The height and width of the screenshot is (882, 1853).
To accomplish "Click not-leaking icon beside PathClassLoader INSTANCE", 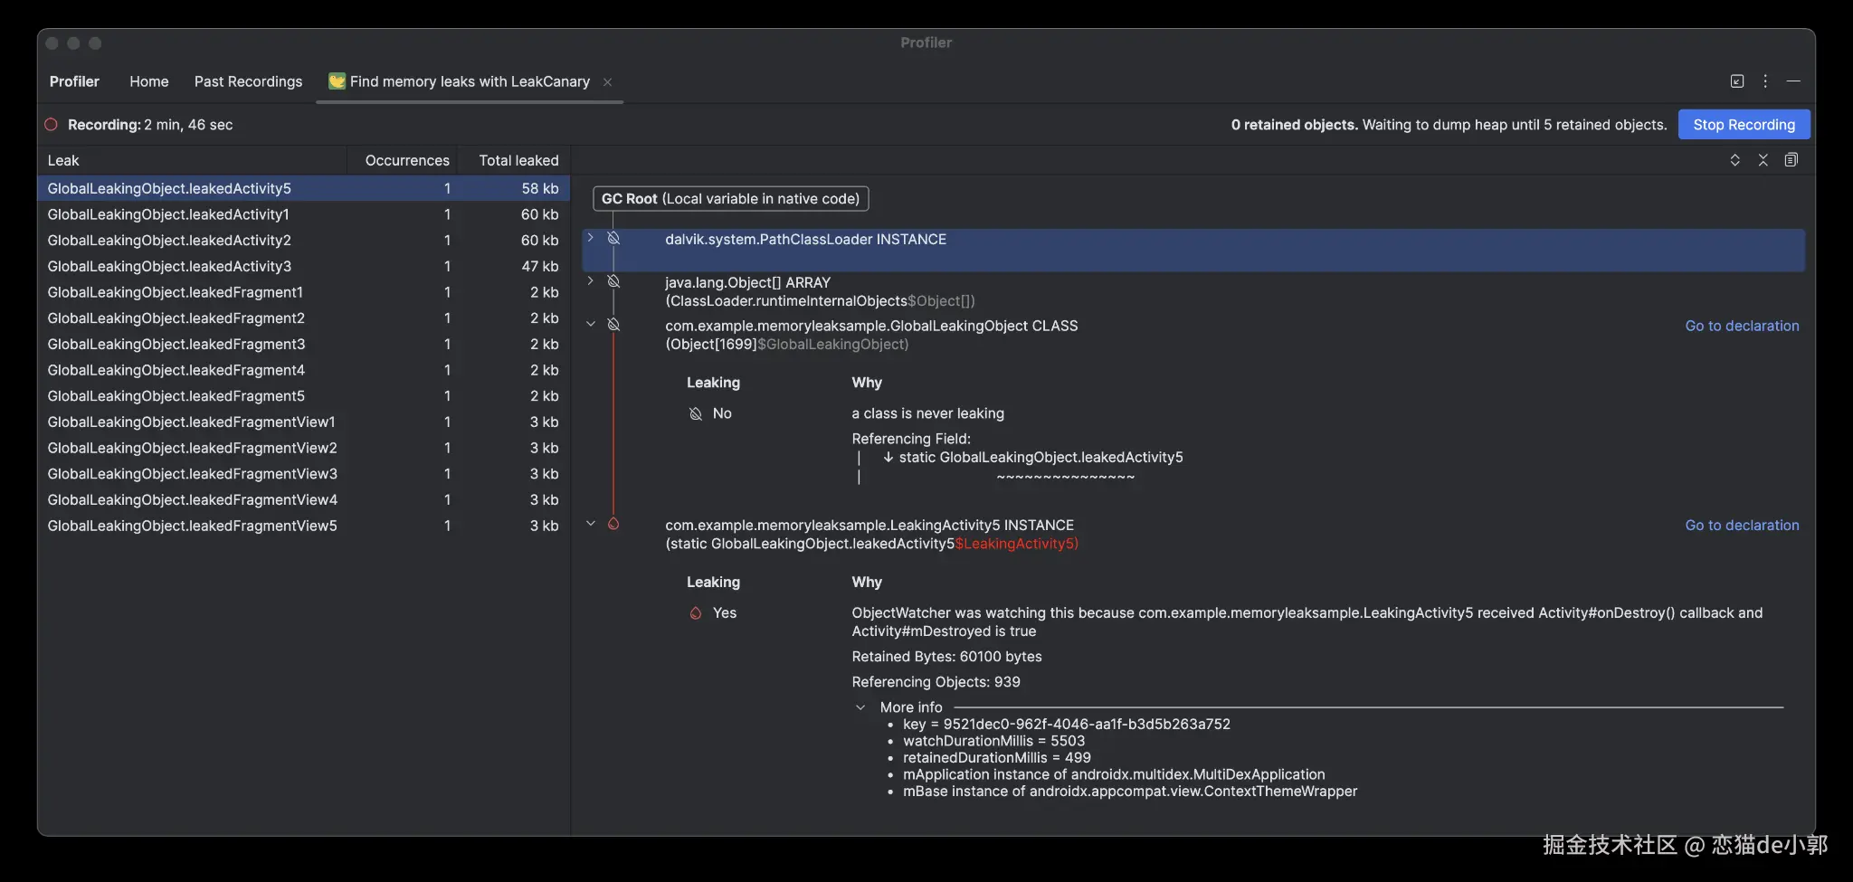I will coord(613,238).
